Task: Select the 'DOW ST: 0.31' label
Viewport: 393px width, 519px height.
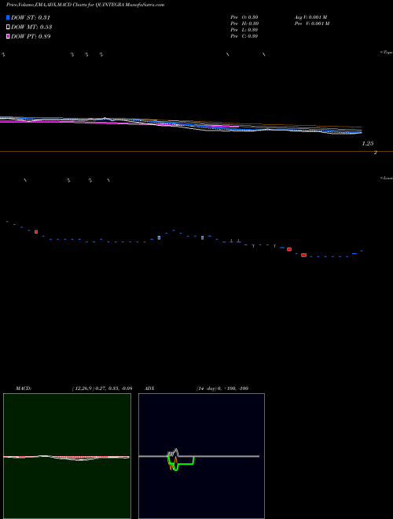Action: pyautogui.click(x=31, y=17)
